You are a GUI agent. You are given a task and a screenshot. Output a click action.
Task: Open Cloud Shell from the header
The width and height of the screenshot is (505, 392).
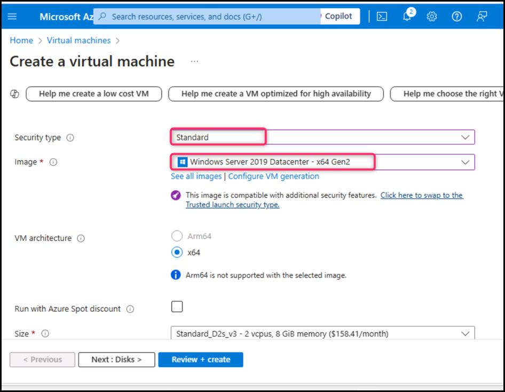(x=382, y=17)
